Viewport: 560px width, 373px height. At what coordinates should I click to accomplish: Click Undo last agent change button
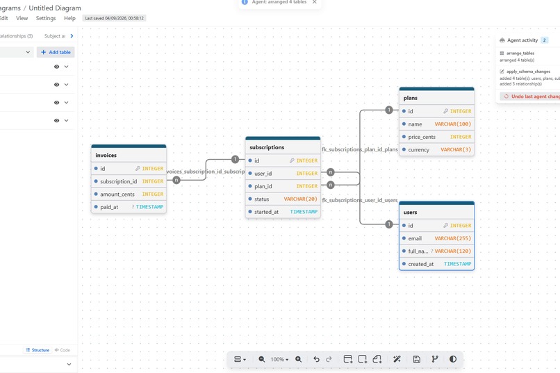(x=530, y=97)
